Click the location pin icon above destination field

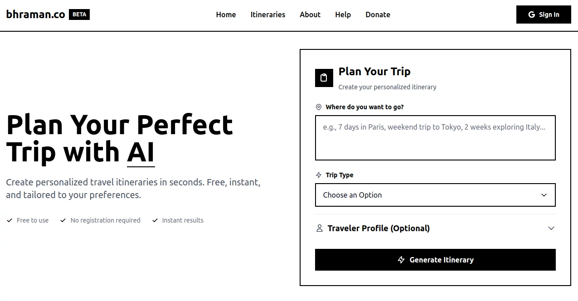pos(319,107)
